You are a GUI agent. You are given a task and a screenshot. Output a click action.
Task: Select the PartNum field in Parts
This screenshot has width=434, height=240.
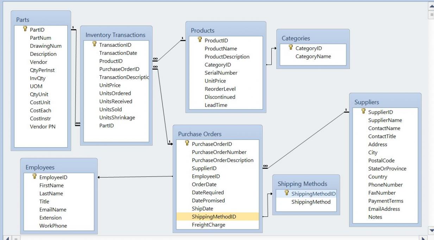click(40, 38)
